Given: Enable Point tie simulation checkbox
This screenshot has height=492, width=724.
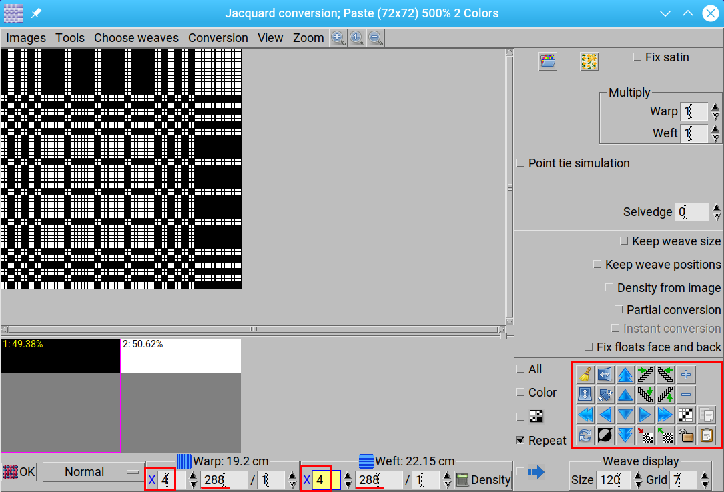Looking at the screenshot, I should click(x=520, y=163).
